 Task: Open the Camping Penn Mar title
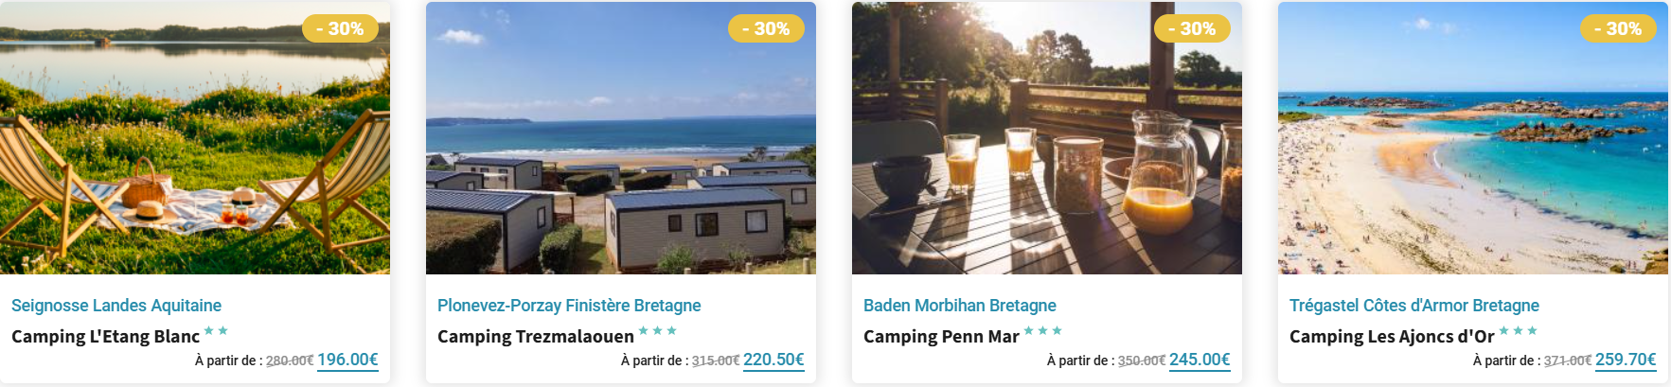pyautogui.click(x=941, y=337)
